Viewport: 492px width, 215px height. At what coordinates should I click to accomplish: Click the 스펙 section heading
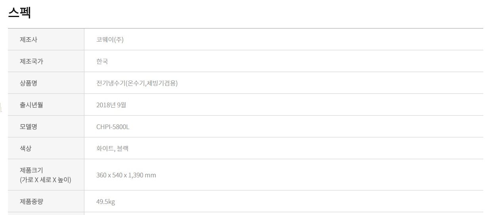pyautogui.click(x=19, y=12)
